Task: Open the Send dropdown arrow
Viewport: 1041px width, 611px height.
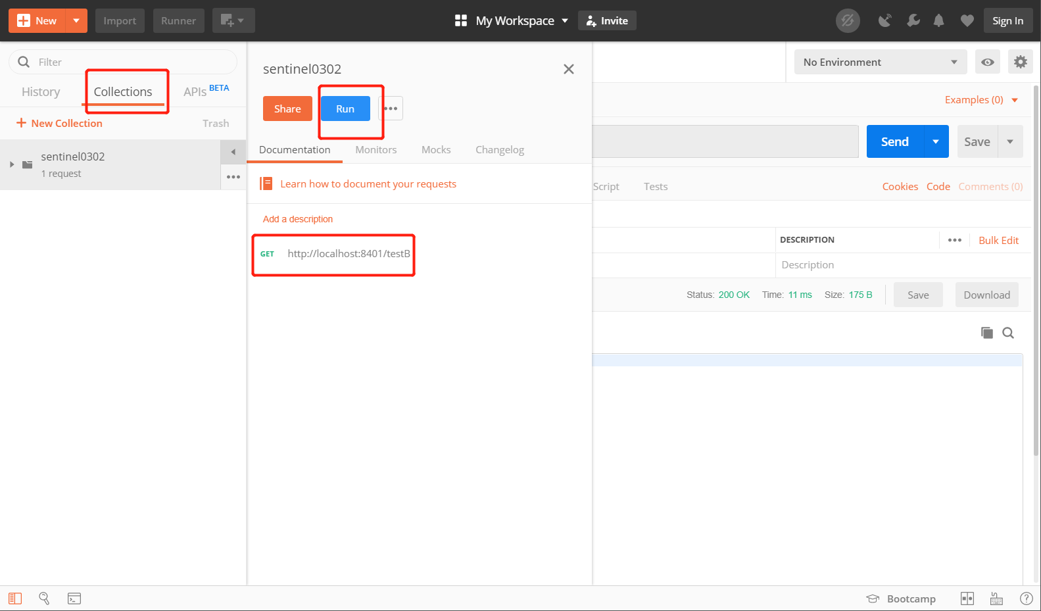Action: [936, 141]
